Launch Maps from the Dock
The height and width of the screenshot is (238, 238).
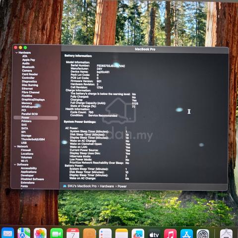[24, 233]
